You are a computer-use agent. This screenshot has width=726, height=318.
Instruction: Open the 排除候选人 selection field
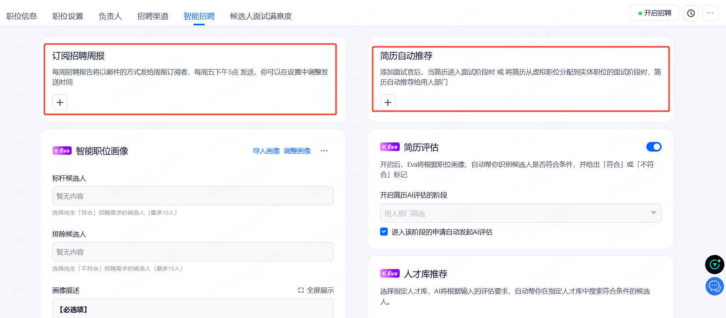coord(193,252)
